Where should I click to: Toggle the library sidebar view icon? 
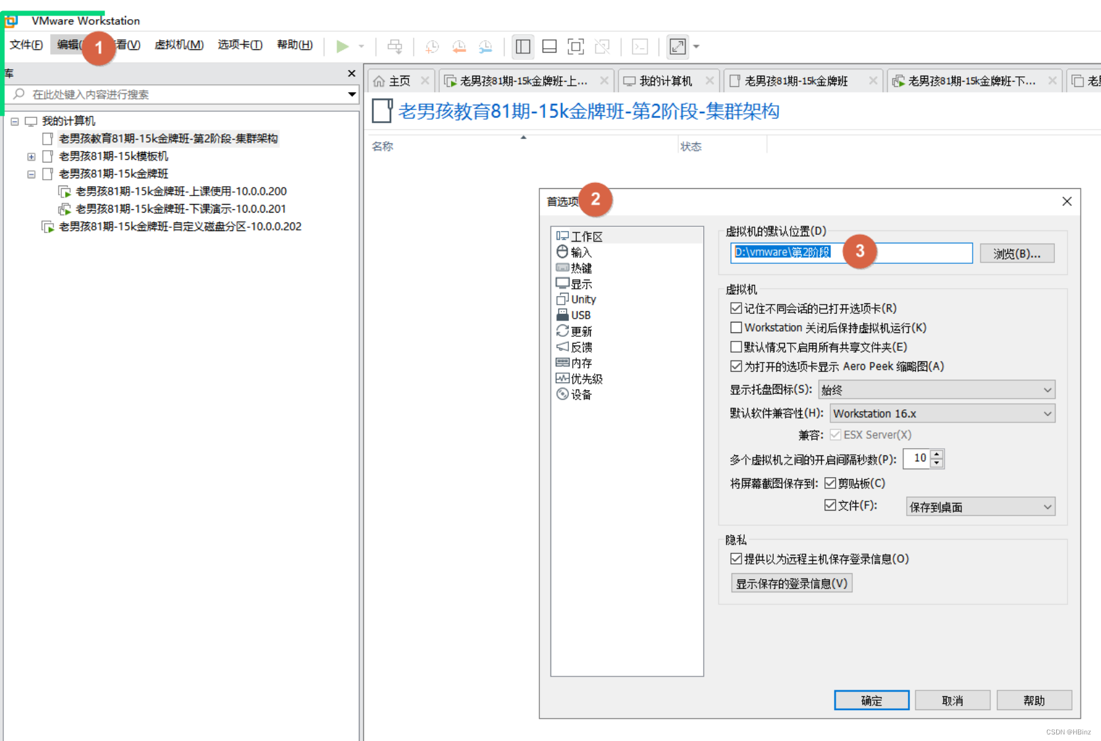click(x=523, y=46)
